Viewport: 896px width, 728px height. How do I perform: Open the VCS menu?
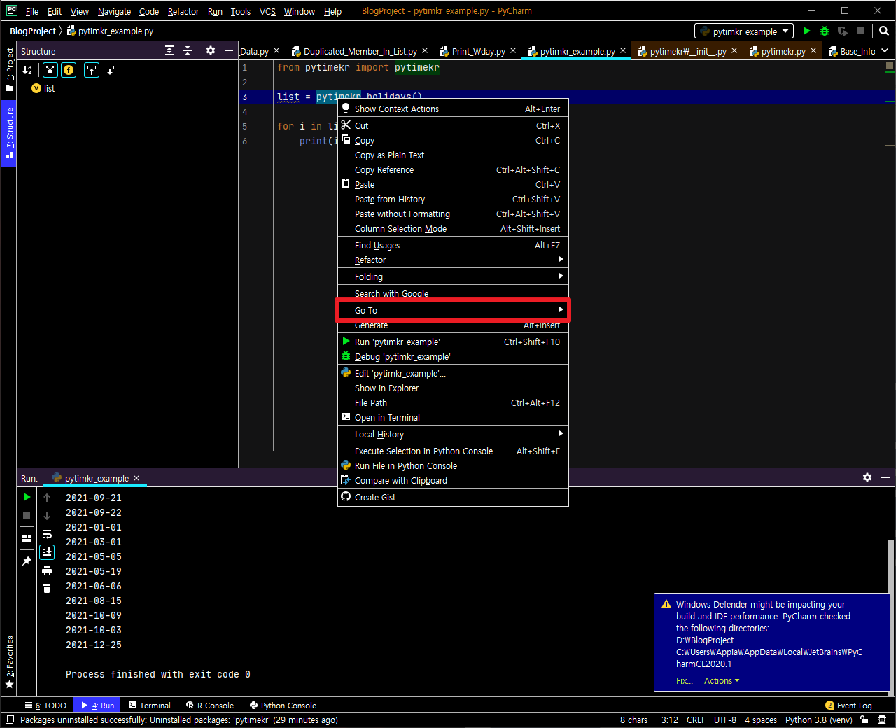(x=267, y=11)
